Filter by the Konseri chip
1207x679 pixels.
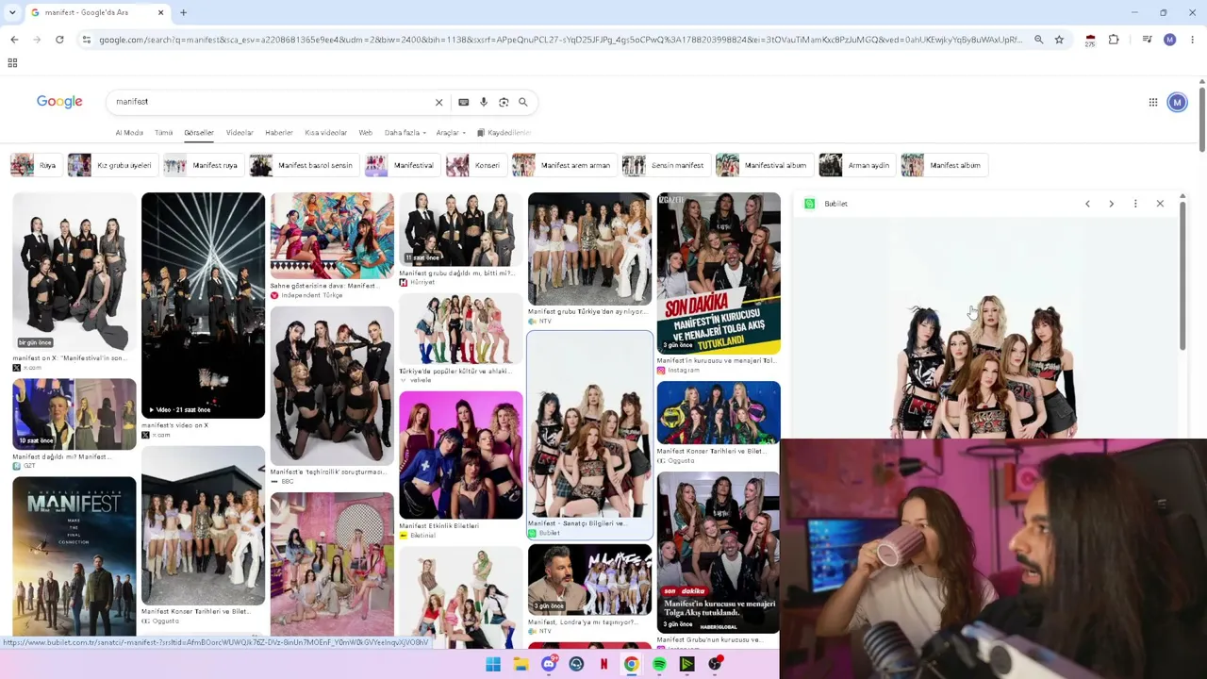474,165
